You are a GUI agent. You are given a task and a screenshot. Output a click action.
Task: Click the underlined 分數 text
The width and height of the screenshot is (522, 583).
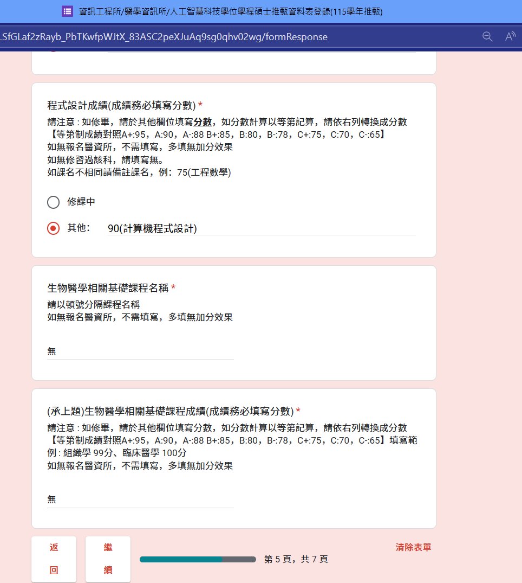click(203, 122)
